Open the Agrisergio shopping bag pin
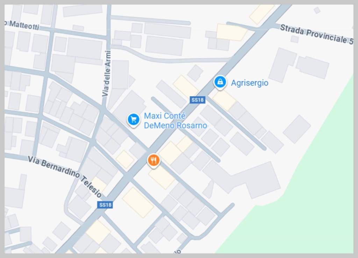Image resolution: width=358 pixels, height=258 pixels. pos(220,82)
